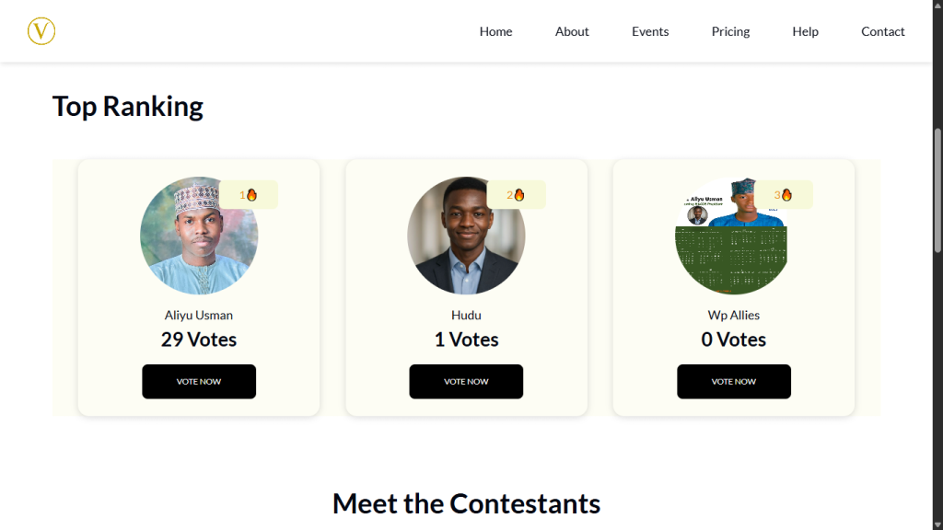
Task: Click the gold V logo icon
Action: [41, 31]
